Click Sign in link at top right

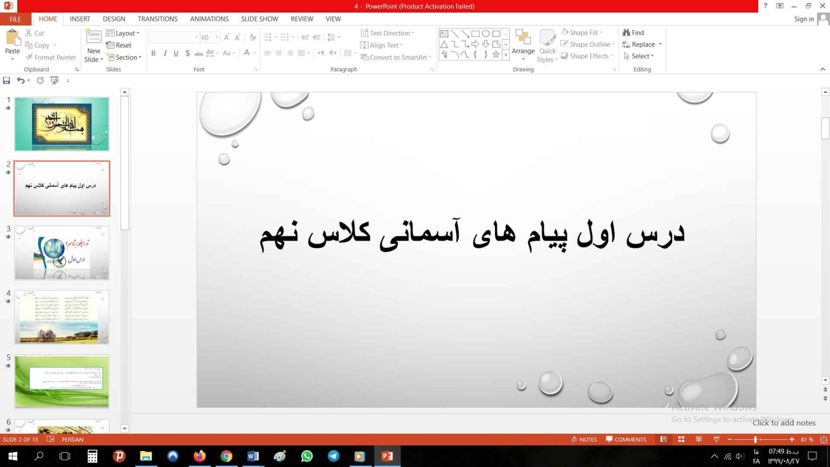click(x=804, y=19)
